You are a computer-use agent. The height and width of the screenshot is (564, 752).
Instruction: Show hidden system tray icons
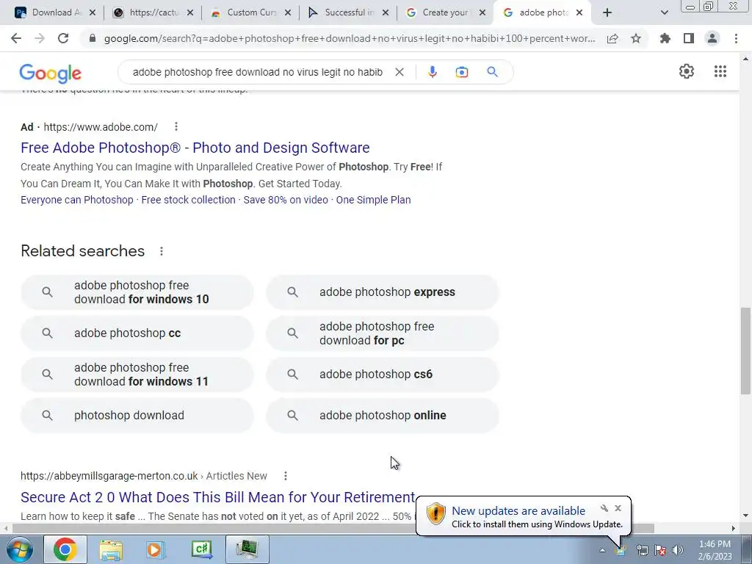[602, 550]
